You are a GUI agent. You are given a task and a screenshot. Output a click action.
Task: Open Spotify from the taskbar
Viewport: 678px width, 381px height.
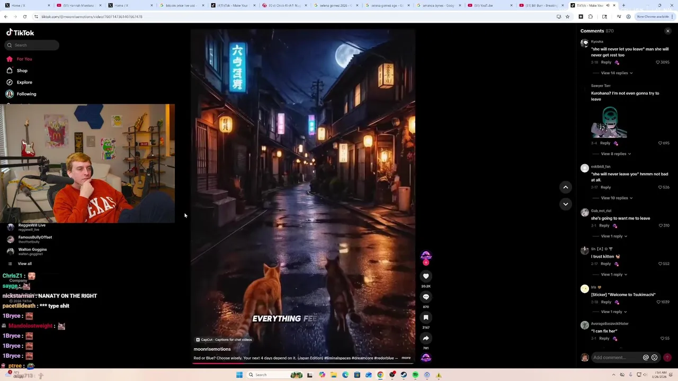click(415, 375)
